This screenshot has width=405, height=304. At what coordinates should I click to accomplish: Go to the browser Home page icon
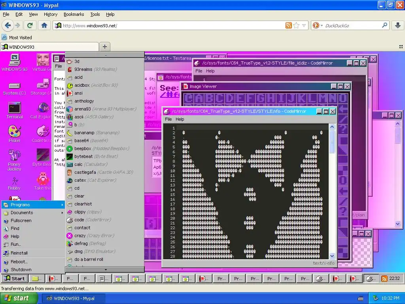tap(44, 25)
